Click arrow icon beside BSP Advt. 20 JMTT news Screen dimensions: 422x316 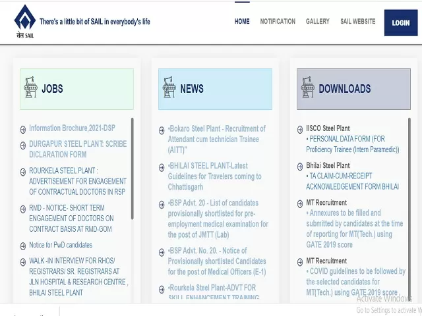[x=162, y=205]
